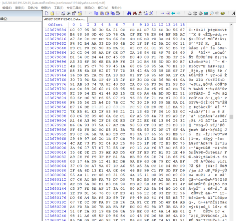Open the 窗口(W) menu

pos(103,8)
